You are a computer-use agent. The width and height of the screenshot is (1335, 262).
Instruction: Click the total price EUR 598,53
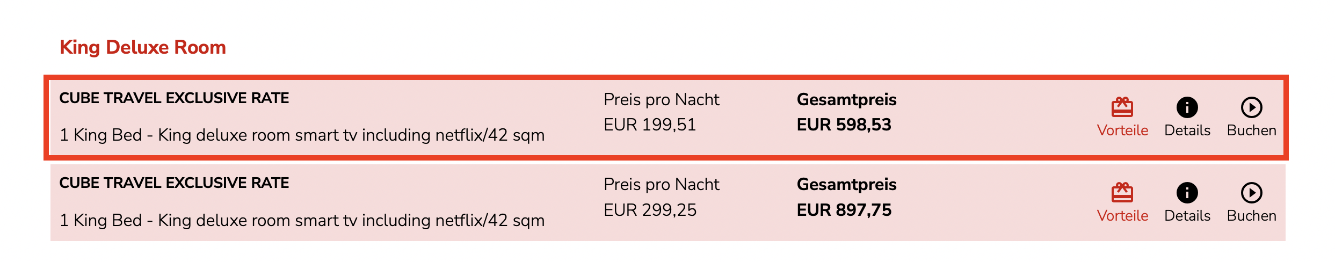pos(844,125)
